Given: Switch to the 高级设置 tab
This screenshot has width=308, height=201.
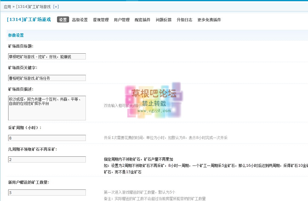Looking at the screenshot, I should 80,20.
